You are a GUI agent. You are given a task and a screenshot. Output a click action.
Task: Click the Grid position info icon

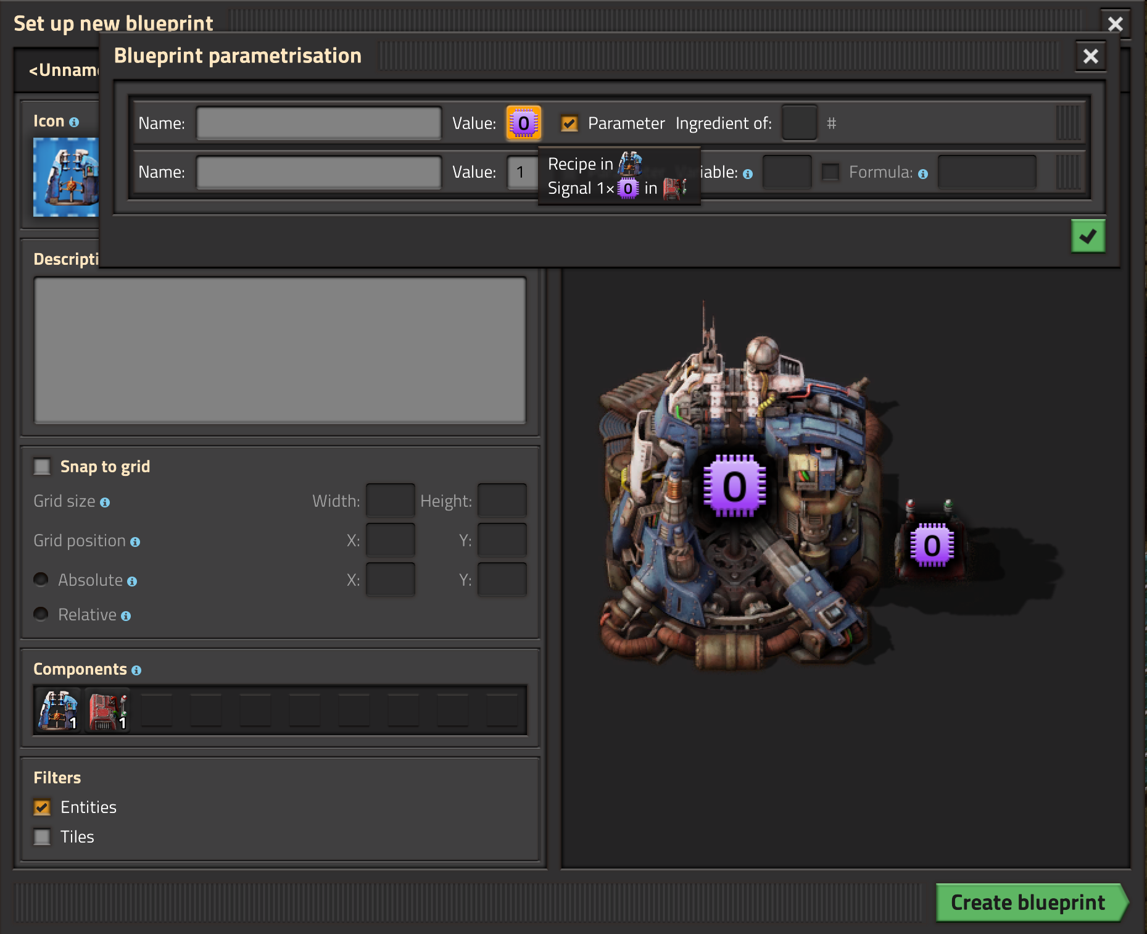point(135,542)
